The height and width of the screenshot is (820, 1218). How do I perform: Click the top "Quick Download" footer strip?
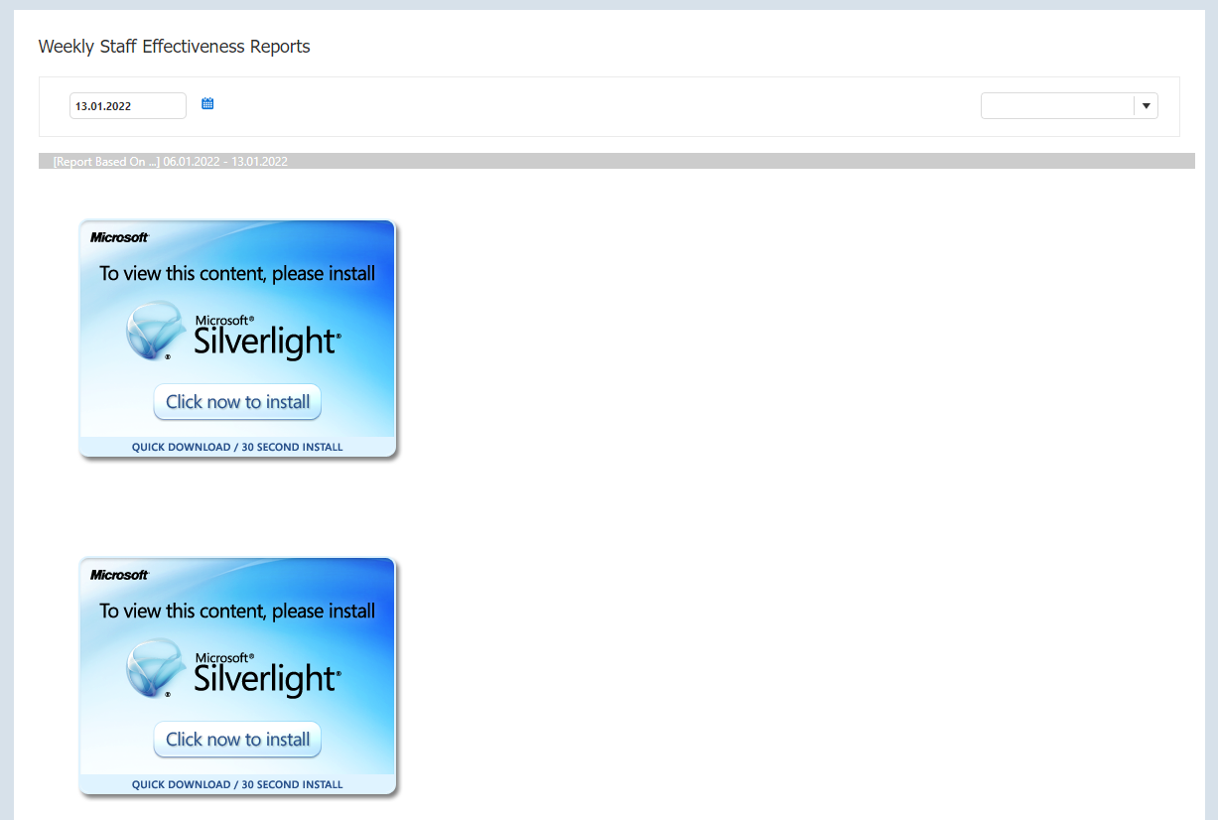click(237, 448)
